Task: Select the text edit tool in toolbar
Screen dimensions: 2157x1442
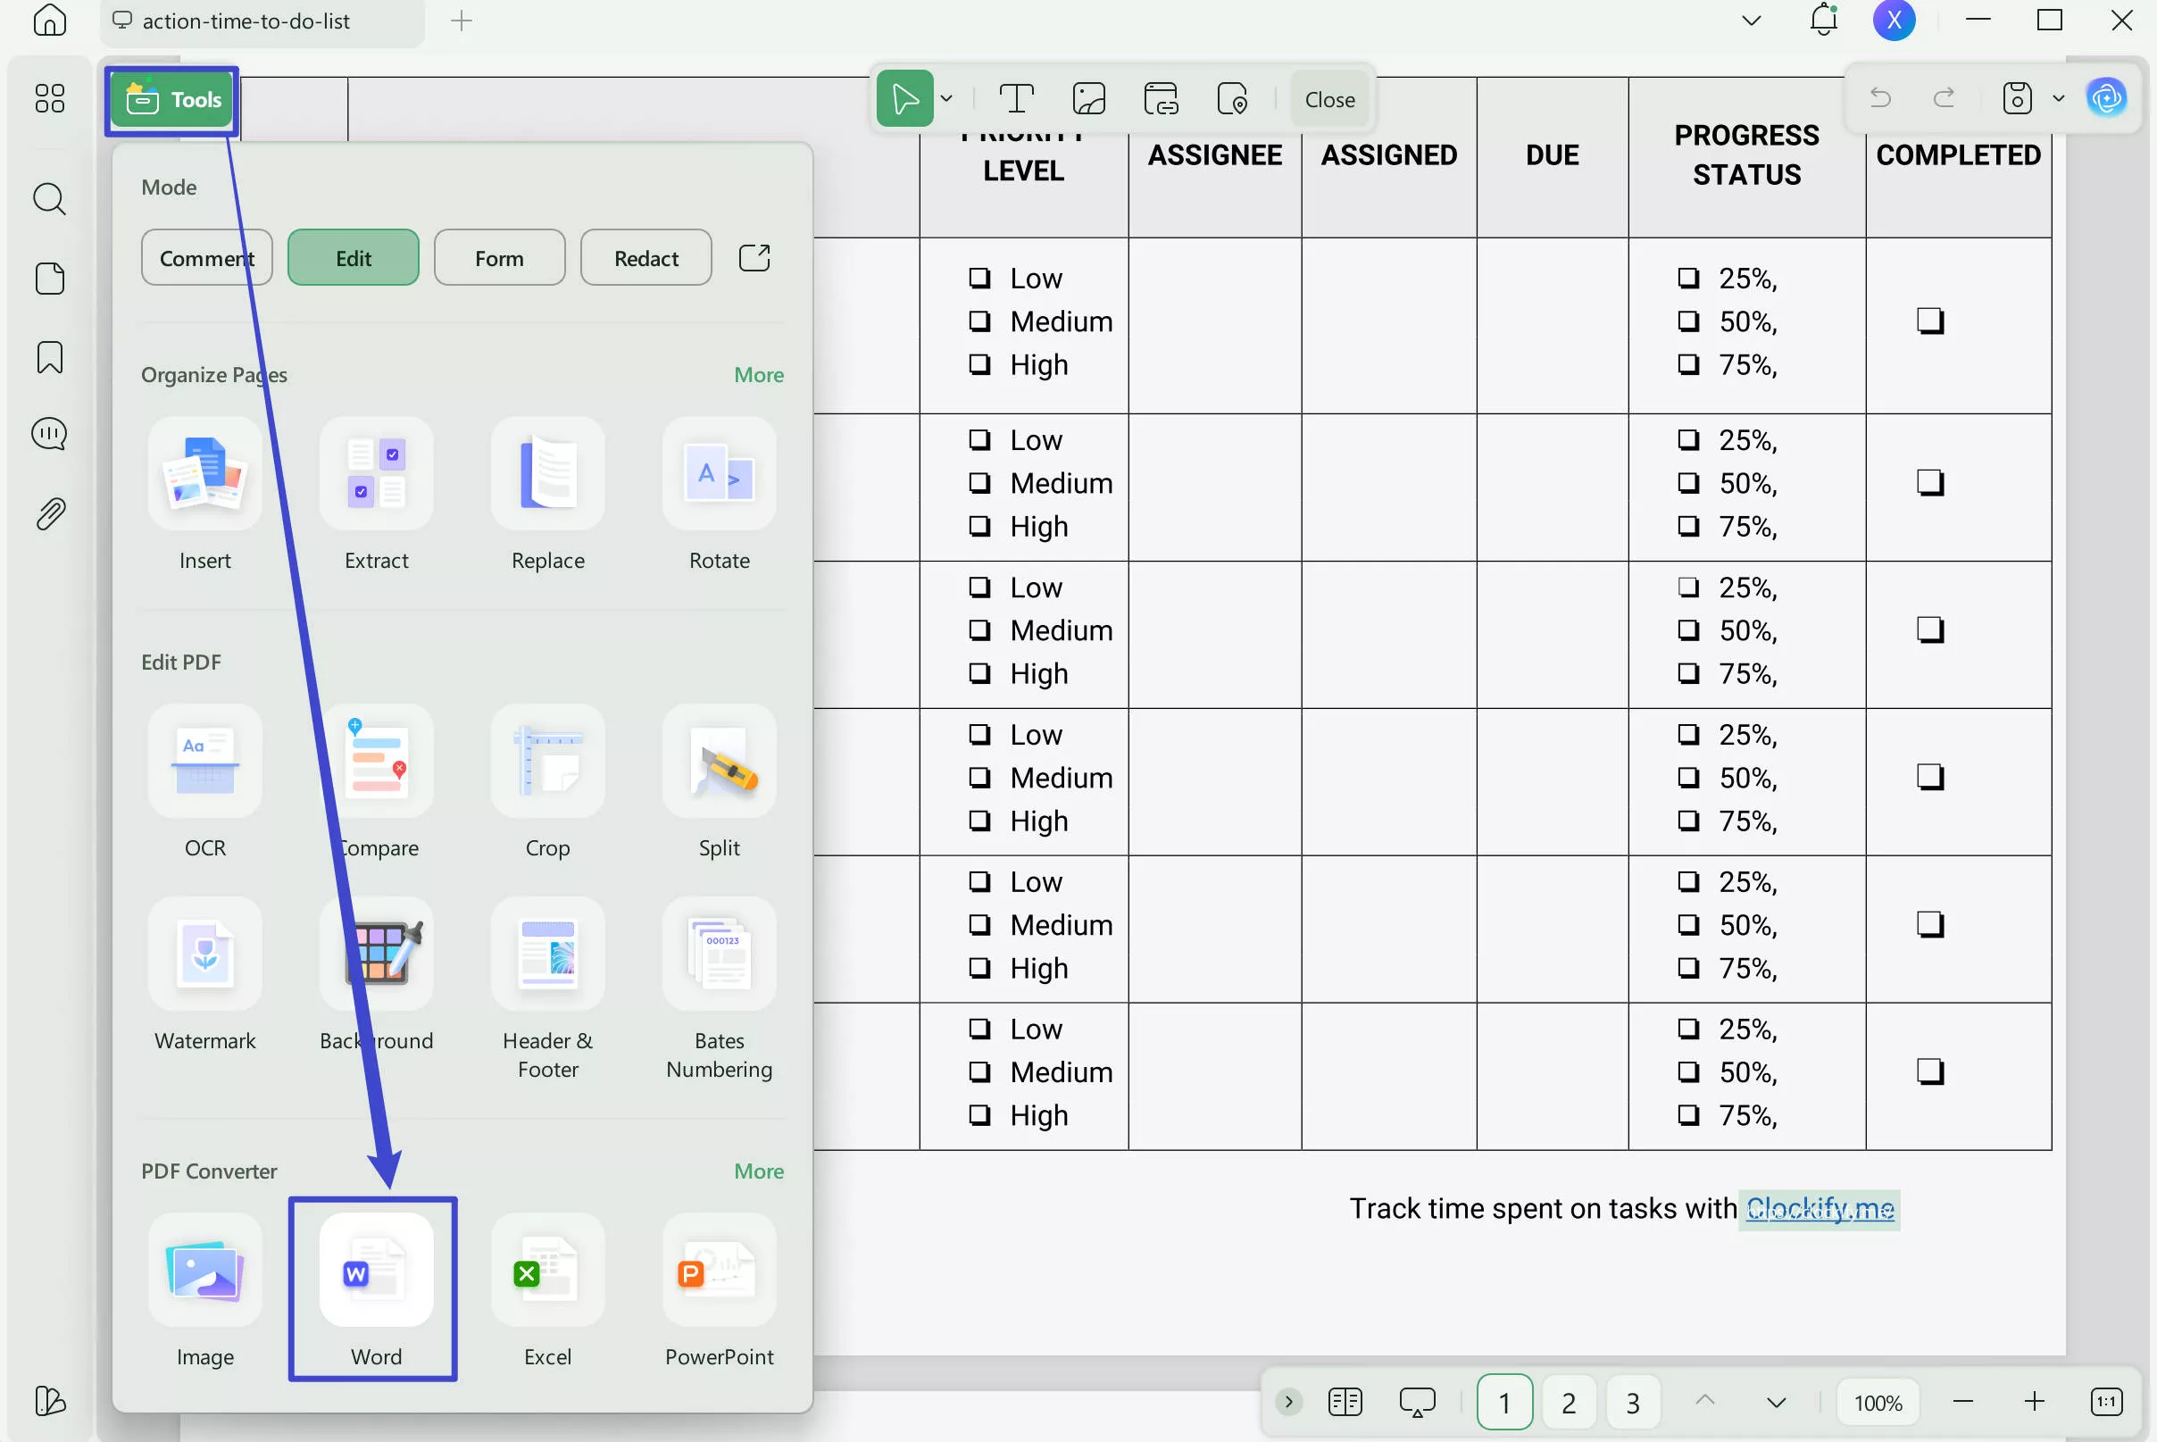Action: 1016,98
